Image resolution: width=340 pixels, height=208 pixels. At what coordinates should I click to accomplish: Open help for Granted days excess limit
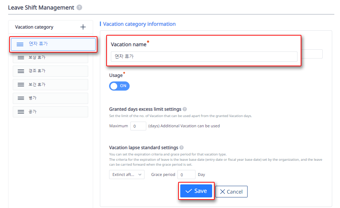(185, 109)
